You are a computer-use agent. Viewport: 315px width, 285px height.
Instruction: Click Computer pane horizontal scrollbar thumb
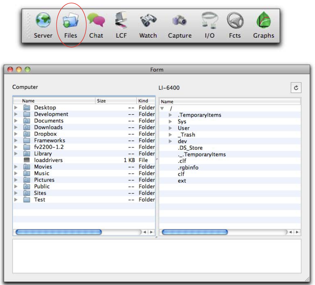(59, 232)
